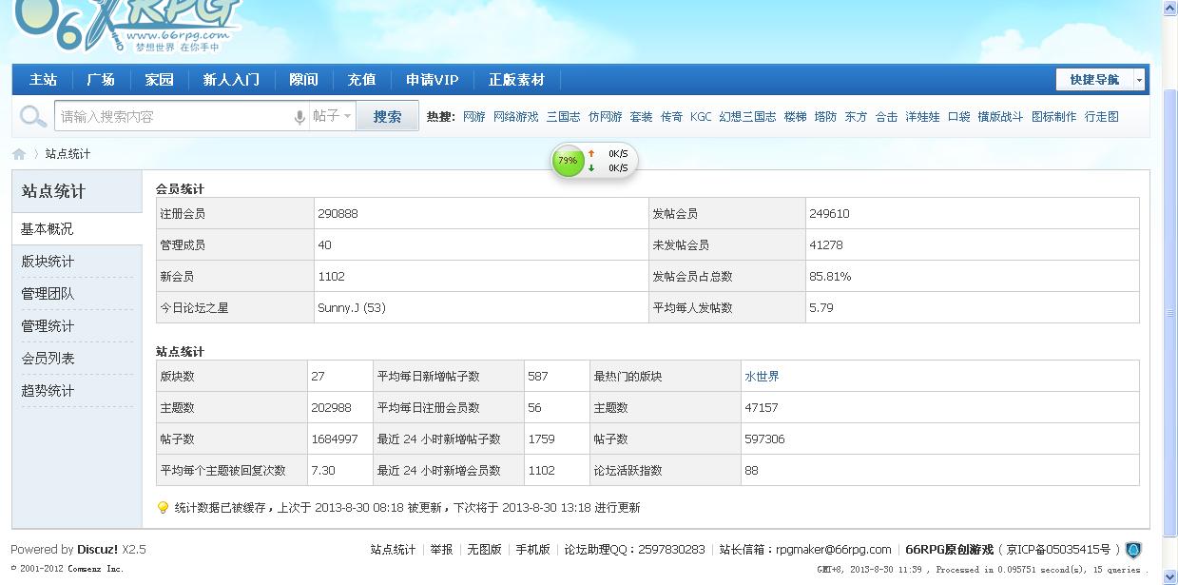The image size is (1178, 585).
Task: Click hot search link 幻想三国志
Action: [748, 117]
